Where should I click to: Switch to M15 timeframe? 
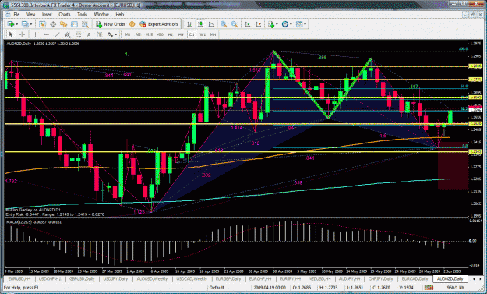[x=149, y=34]
